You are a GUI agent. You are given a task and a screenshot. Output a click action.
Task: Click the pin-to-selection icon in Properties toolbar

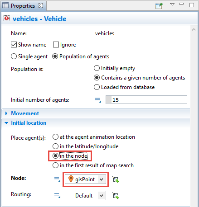(159, 6)
